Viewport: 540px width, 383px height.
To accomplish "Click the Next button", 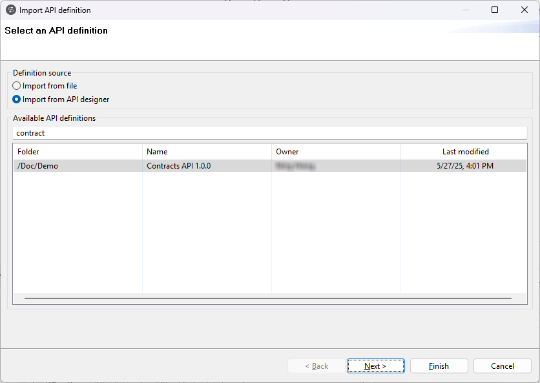I will coord(375,366).
